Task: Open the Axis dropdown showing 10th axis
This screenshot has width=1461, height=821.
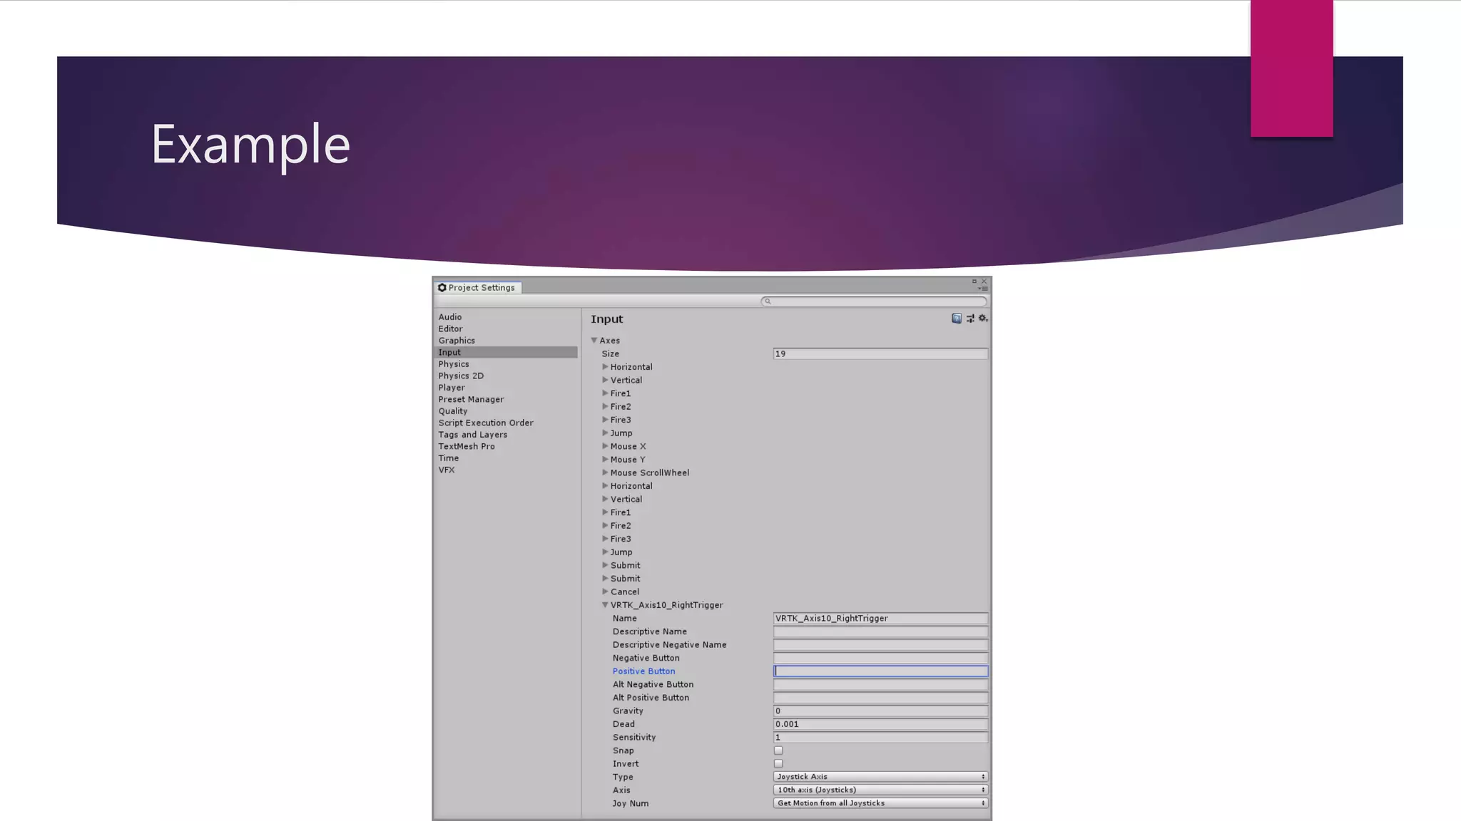Action: click(x=880, y=790)
